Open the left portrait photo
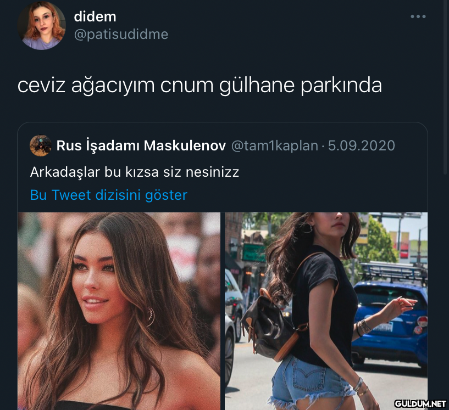 [119, 311]
